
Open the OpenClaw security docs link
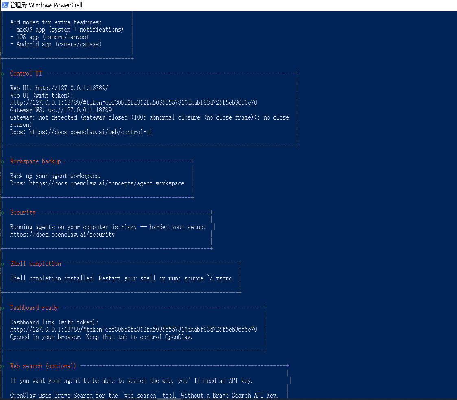pos(62,235)
